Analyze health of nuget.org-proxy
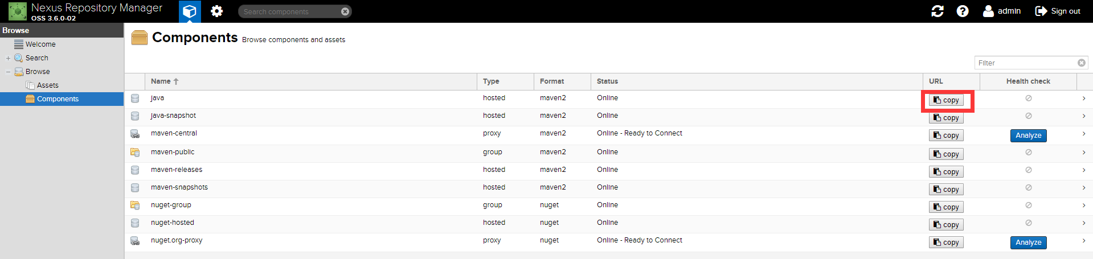 (1028, 242)
